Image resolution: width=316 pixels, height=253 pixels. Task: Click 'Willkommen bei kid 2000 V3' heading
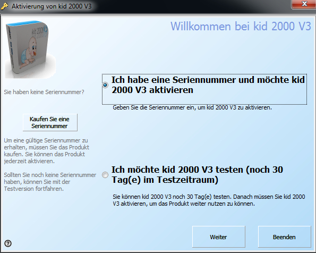pos(241,26)
